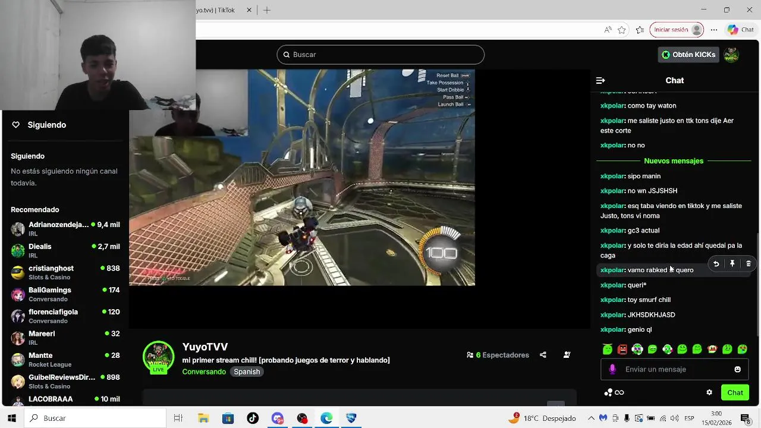The image size is (761, 428).
Task: Open the Mantte Rocket League channel
Action: (x=65, y=360)
